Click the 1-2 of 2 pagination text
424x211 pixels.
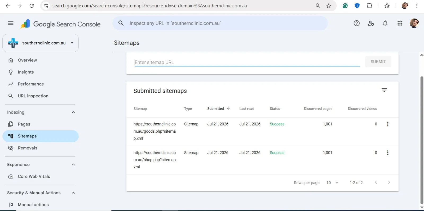pyautogui.click(x=356, y=183)
